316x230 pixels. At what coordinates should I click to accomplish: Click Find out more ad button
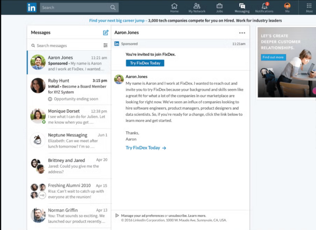click(273, 57)
